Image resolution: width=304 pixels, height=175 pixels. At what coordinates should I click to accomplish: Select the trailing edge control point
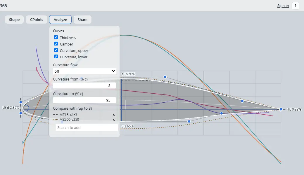(281, 109)
